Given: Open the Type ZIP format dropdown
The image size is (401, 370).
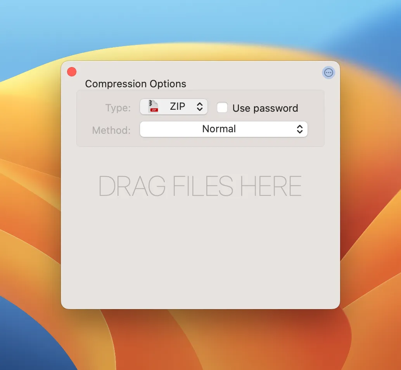Looking at the screenshot, I should [x=174, y=107].
